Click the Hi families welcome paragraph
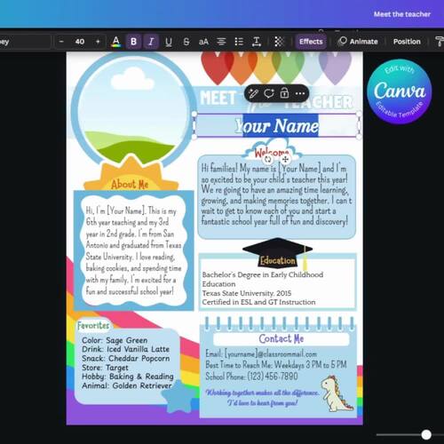This screenshot has height=444, width=444. click(276, 194)
